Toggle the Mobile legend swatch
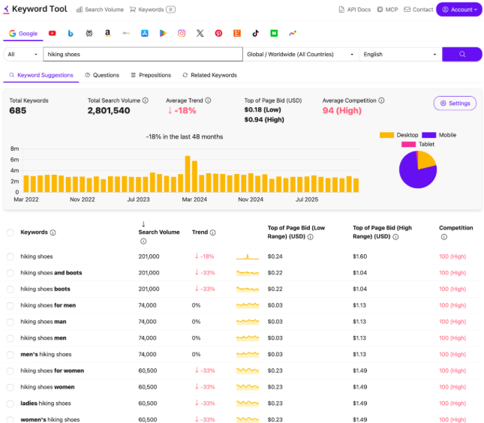Screen dimensions: 484x423 (429, 135)
